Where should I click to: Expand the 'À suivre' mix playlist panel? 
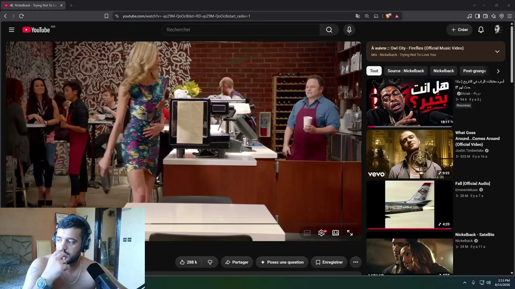497,51
